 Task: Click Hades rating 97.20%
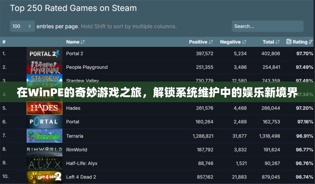point(304,108)
